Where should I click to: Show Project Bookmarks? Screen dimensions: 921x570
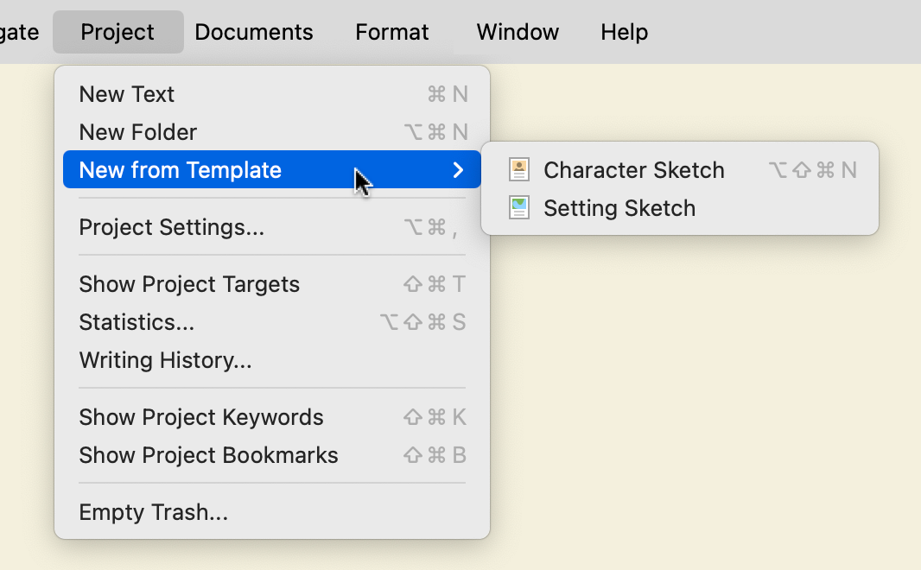[x=208, y=455]
